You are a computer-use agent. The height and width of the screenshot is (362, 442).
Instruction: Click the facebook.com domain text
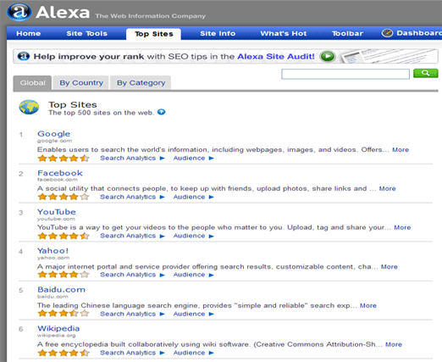(58, 180)
